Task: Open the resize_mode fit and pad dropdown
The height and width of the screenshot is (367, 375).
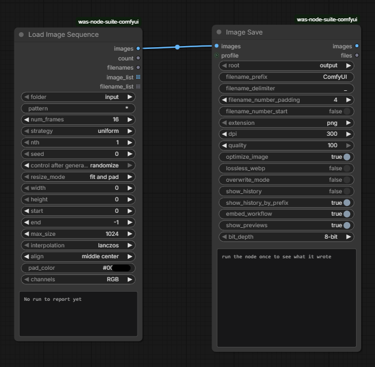Action: click(78, 177)
